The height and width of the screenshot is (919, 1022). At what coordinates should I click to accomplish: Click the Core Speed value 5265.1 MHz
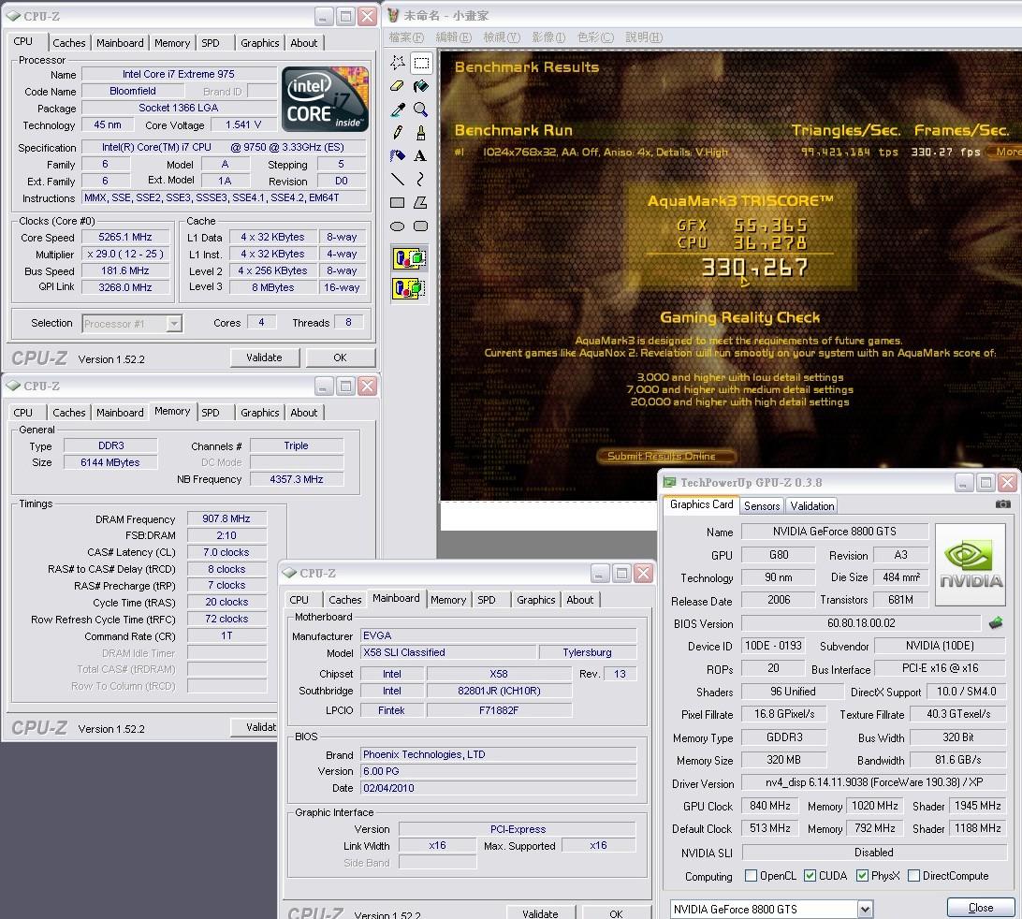pos(125,238)
